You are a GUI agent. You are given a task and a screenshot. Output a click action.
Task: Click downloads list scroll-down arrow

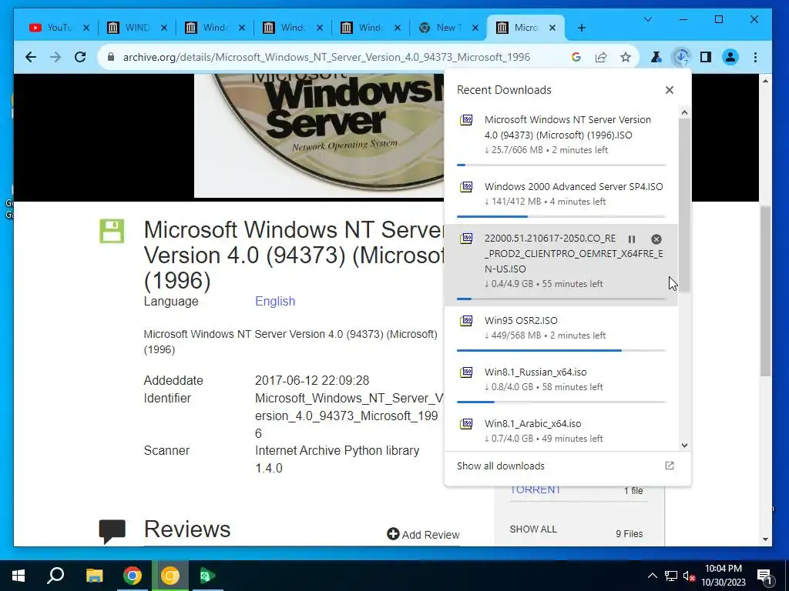point(684,446)
